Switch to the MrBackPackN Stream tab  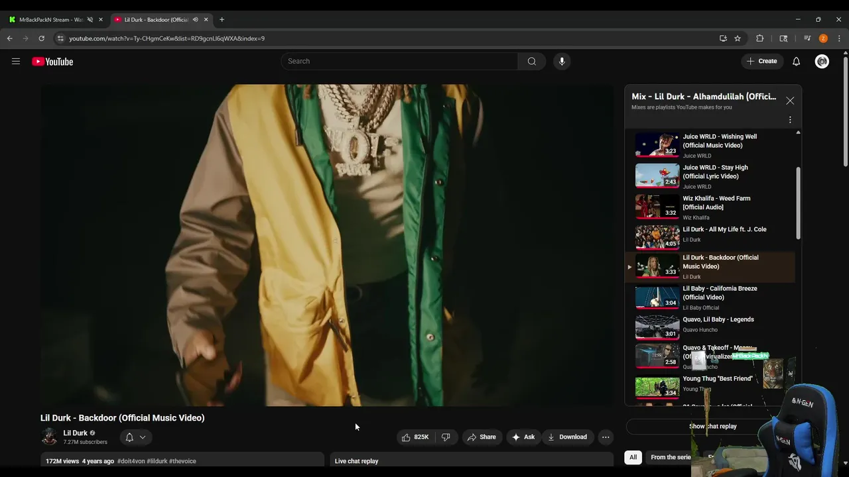coord(51,20)
